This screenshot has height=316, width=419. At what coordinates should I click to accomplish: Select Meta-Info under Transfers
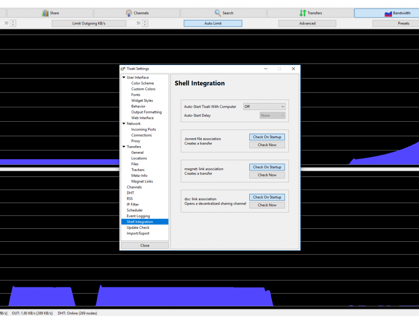coord(139,176)
